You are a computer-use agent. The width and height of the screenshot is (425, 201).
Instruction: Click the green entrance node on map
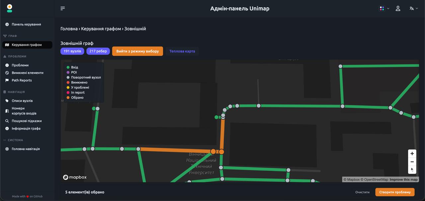pos(216,117)
